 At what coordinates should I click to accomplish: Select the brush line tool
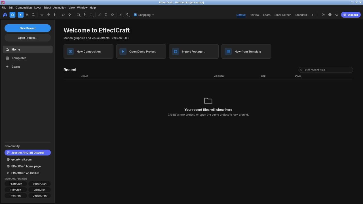(x=100, y=15)
